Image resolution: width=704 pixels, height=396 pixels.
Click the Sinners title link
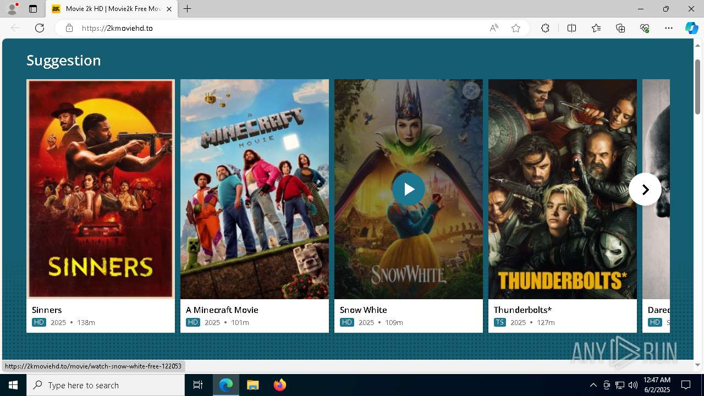coord(47,310)
